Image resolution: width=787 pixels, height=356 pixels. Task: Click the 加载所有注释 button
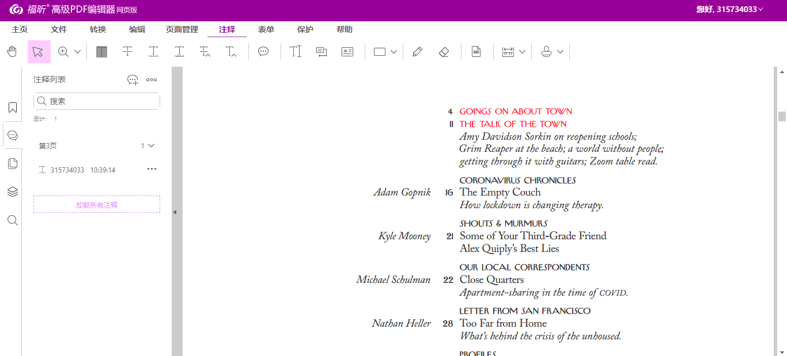97,204
